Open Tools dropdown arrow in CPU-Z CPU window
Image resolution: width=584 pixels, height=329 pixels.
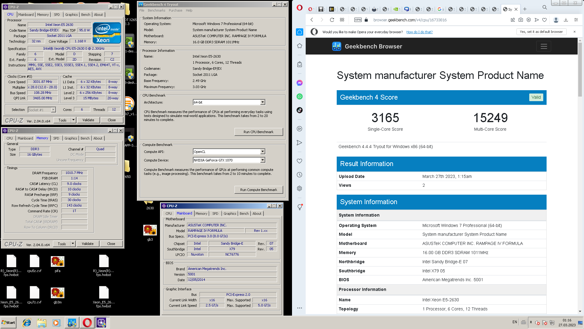(73, 120)
